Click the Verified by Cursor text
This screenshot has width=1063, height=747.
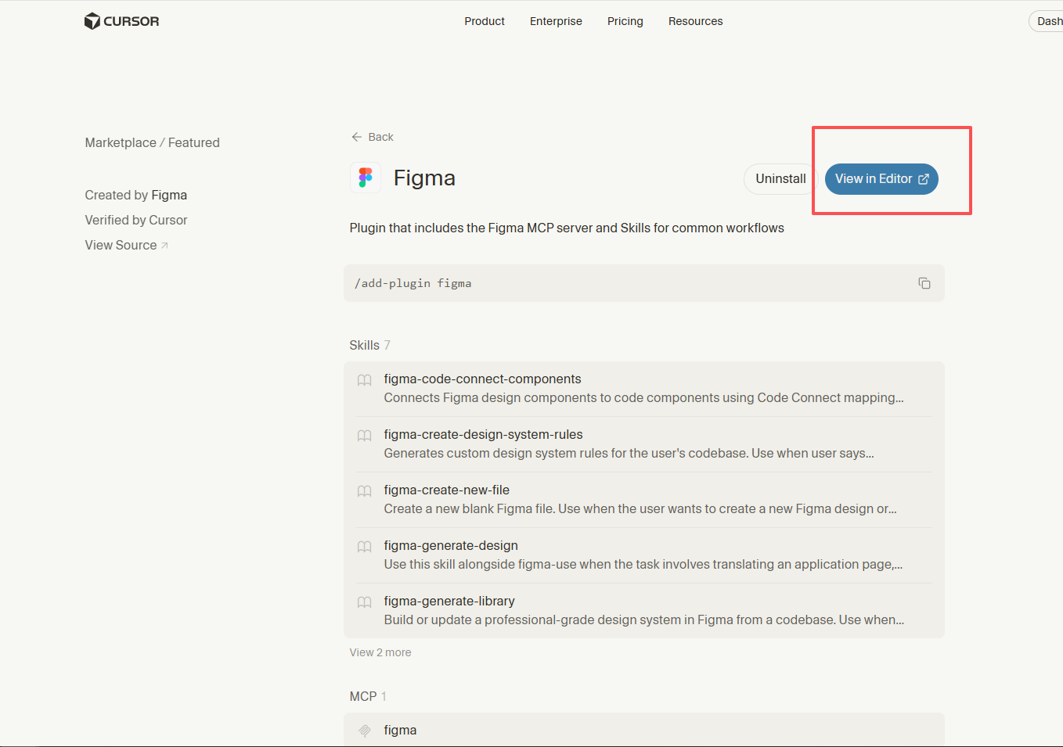(136, 220)
